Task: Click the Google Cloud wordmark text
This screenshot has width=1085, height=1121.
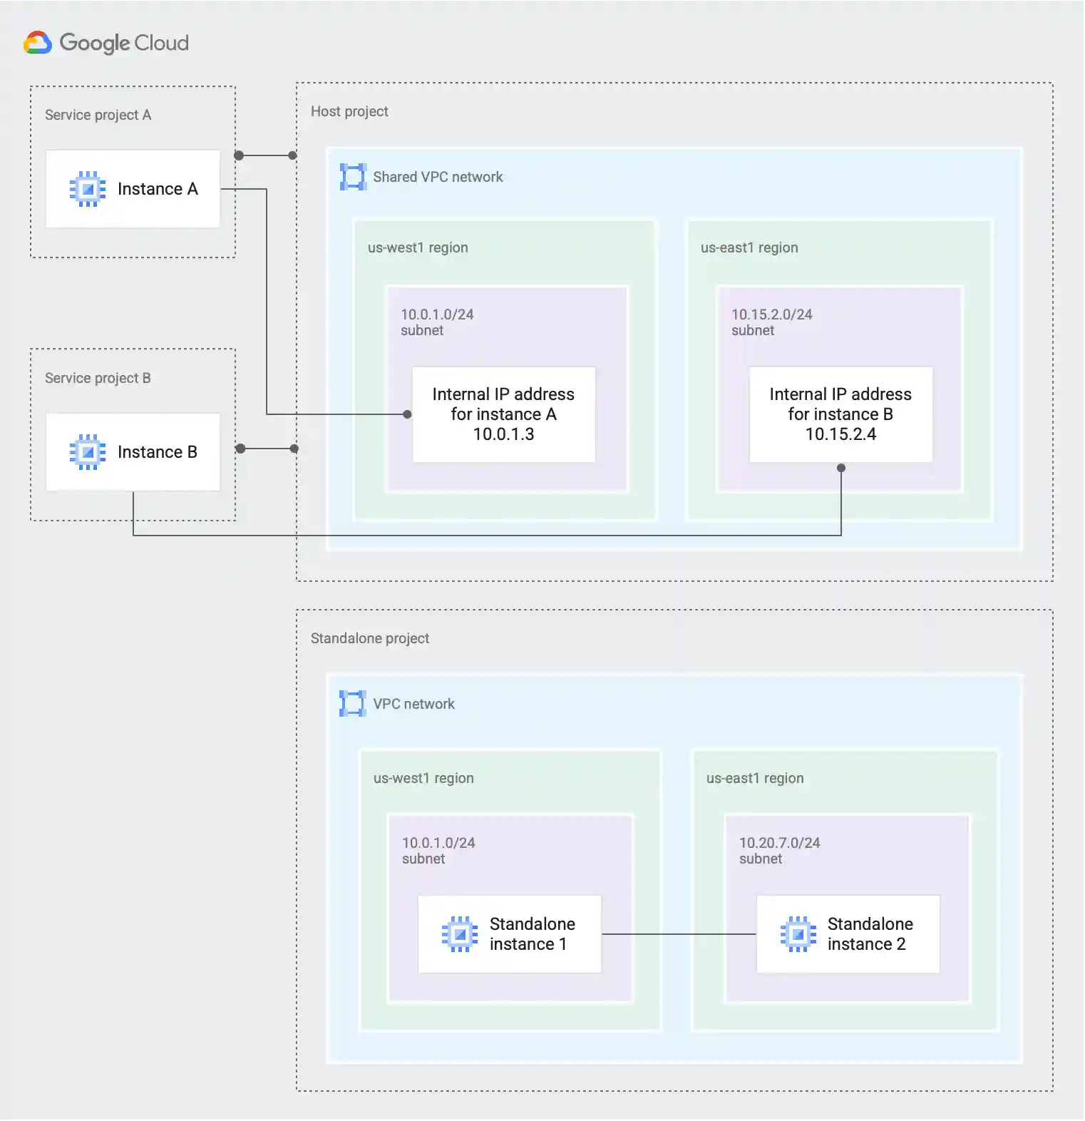Action: pyautogui.click(x=124, y=43)
